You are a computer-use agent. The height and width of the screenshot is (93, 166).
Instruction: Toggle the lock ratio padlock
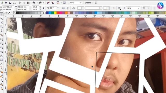click(x=43, y=8)
